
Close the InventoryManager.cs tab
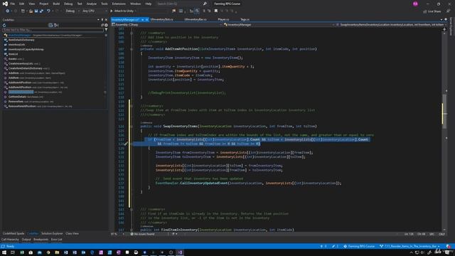(x=147, y=19)
